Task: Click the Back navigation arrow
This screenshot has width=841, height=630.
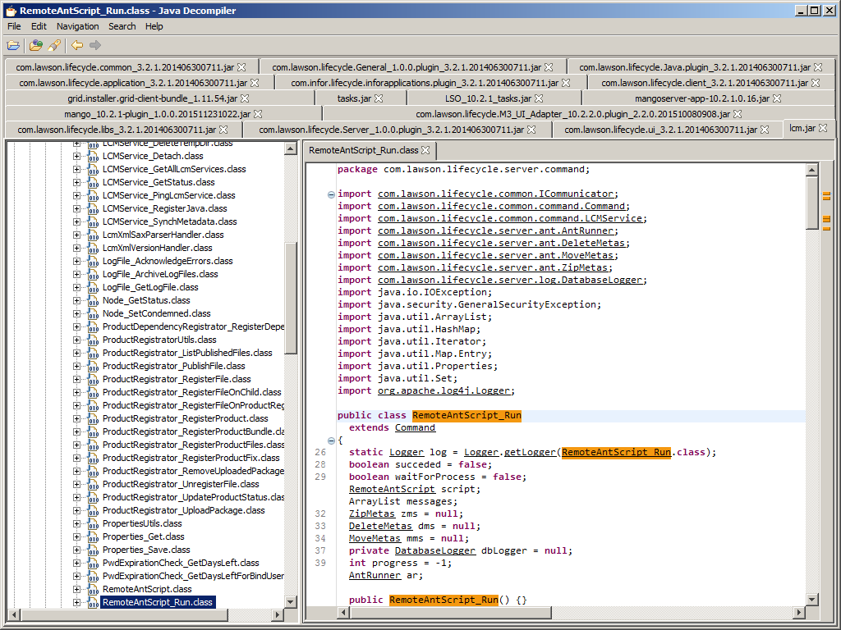Action: 77,45
